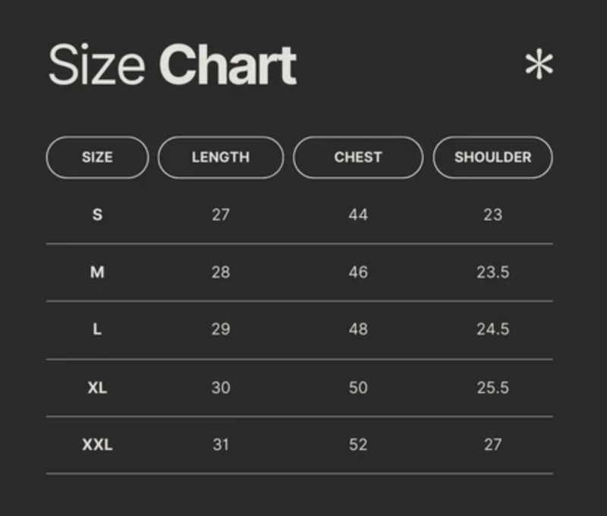
Task: Click chest value 52 in XXL row
Action: pyautogui.click(x=358, y=445)
